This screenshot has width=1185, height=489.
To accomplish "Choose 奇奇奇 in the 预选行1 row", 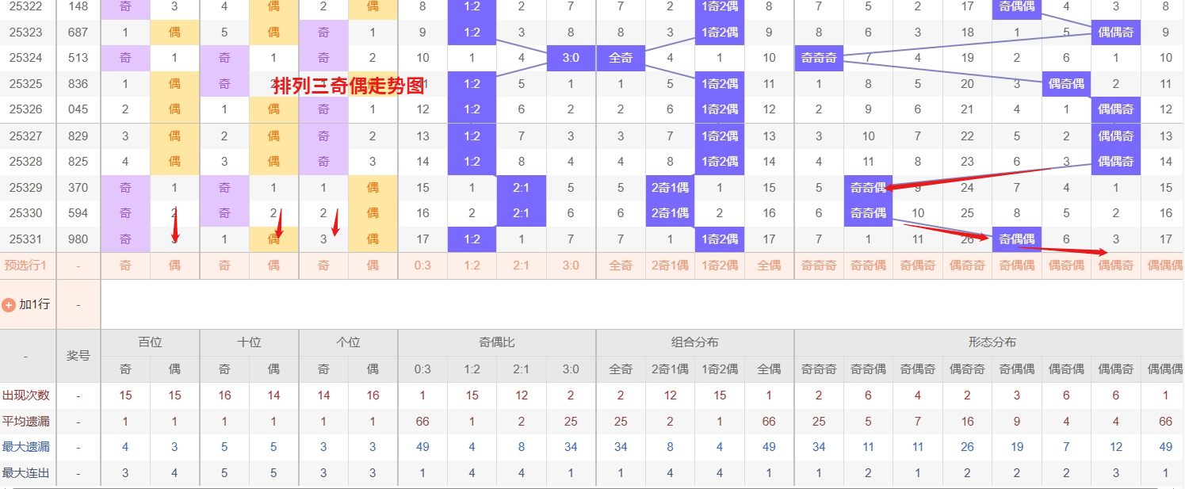I will [x=819, y=266].
